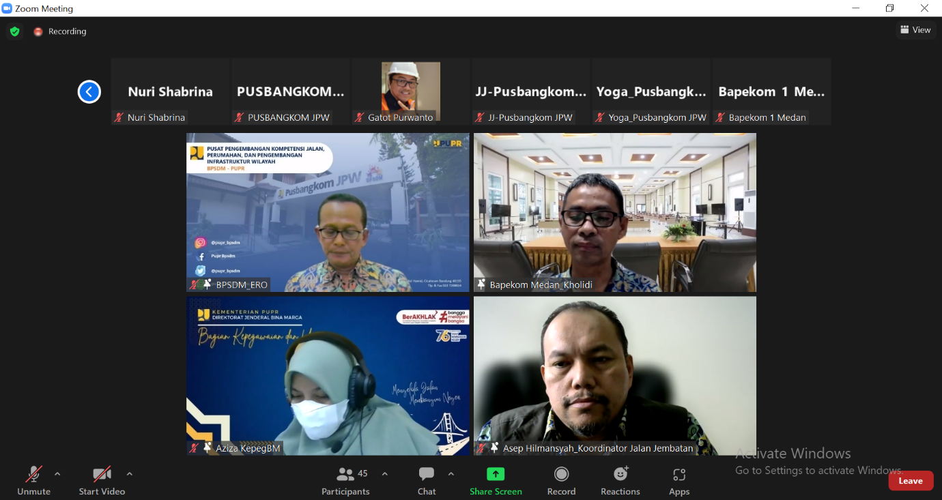Toggle Start Video on
The width and height of the screenshot is (942, 500).
coord(102,480)
